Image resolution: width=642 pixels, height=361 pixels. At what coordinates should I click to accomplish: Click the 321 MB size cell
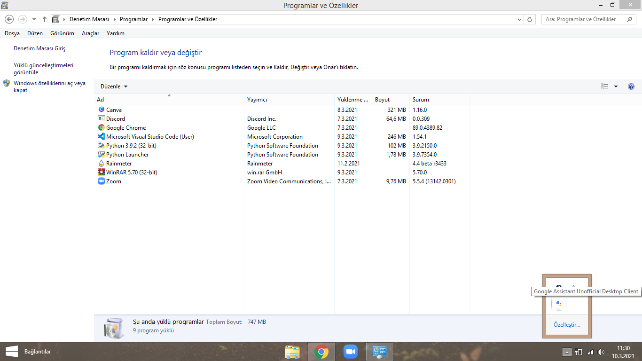click(397, 110)
